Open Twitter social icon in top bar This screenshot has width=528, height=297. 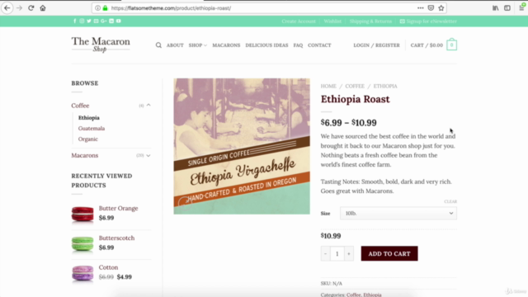[89, 21]
